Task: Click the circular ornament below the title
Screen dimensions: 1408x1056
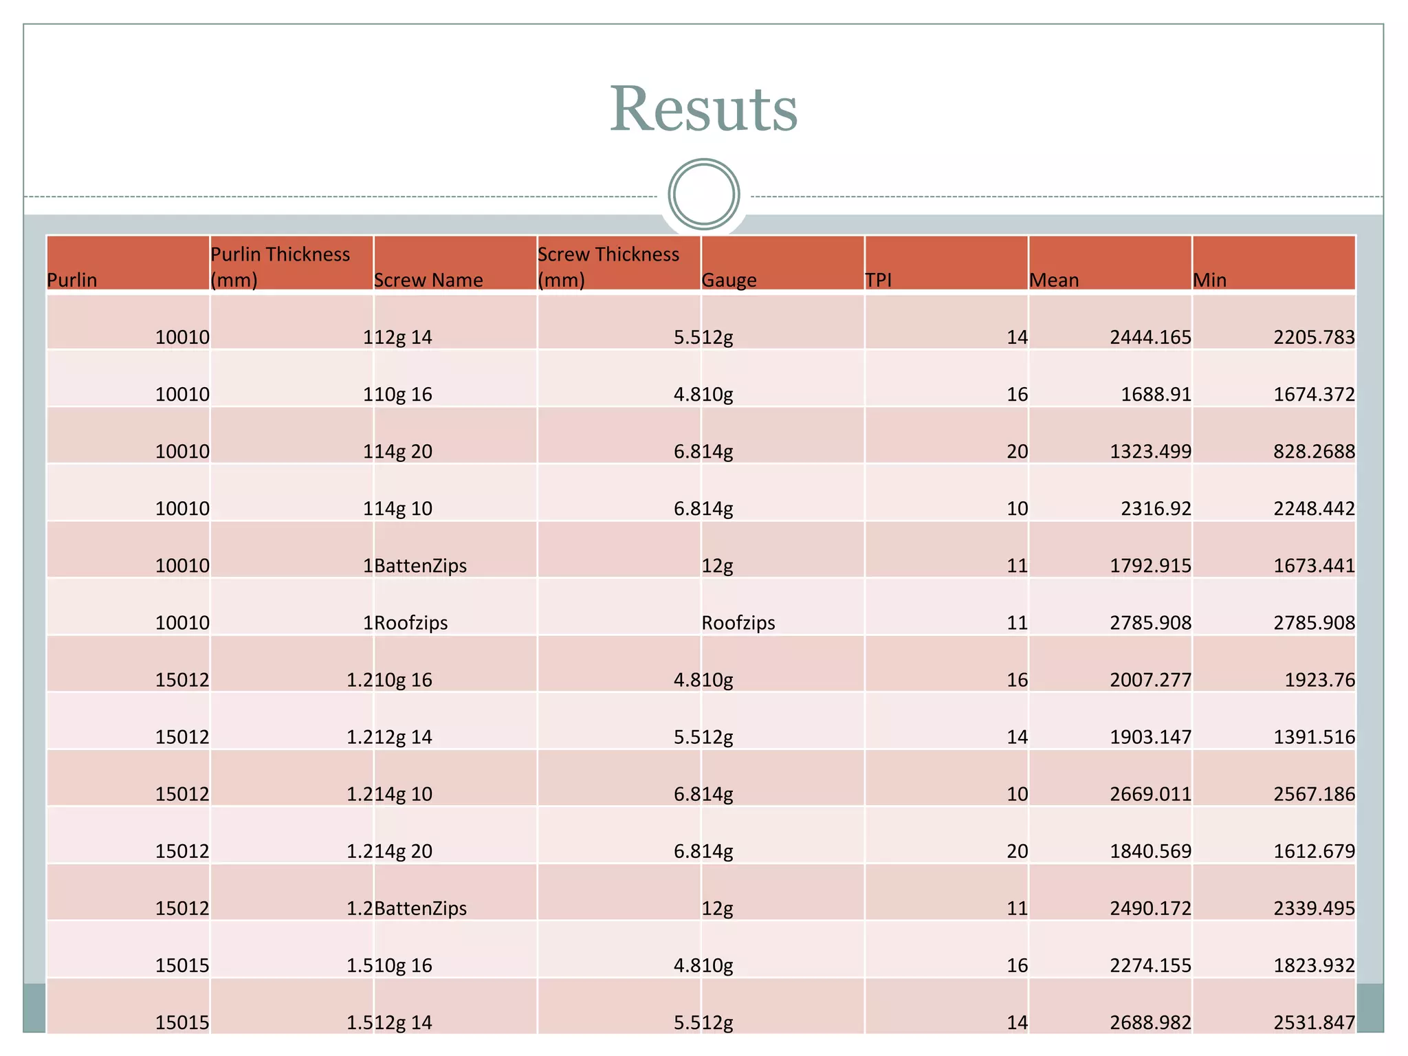Action: (703, 195)
